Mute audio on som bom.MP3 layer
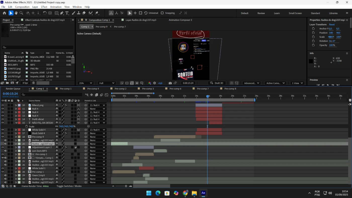Viewport: 352px width, 198px height. tap(6, 151)
